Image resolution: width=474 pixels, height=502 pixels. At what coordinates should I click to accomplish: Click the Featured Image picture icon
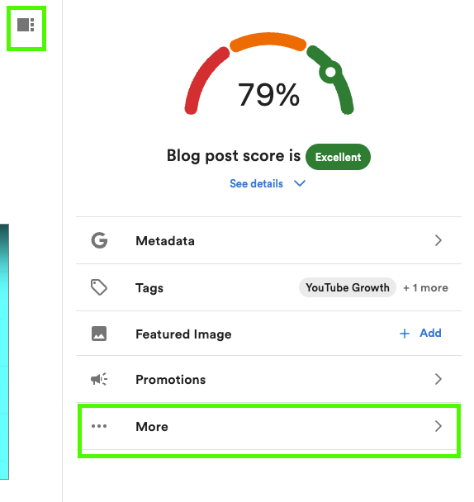point(99,334)
